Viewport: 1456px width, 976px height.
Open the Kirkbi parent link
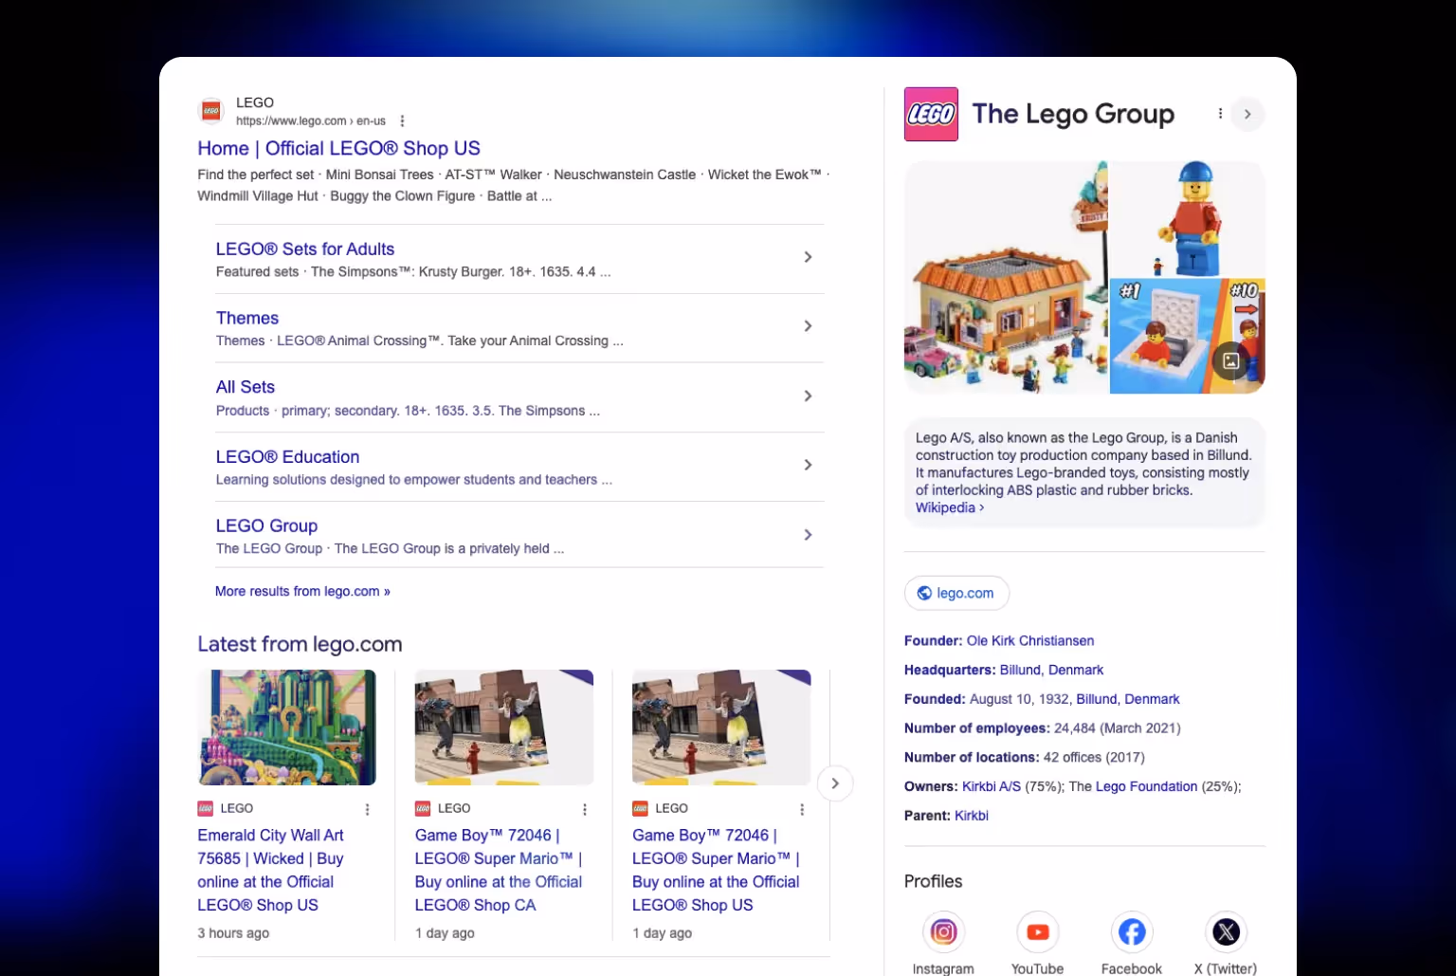972,816
